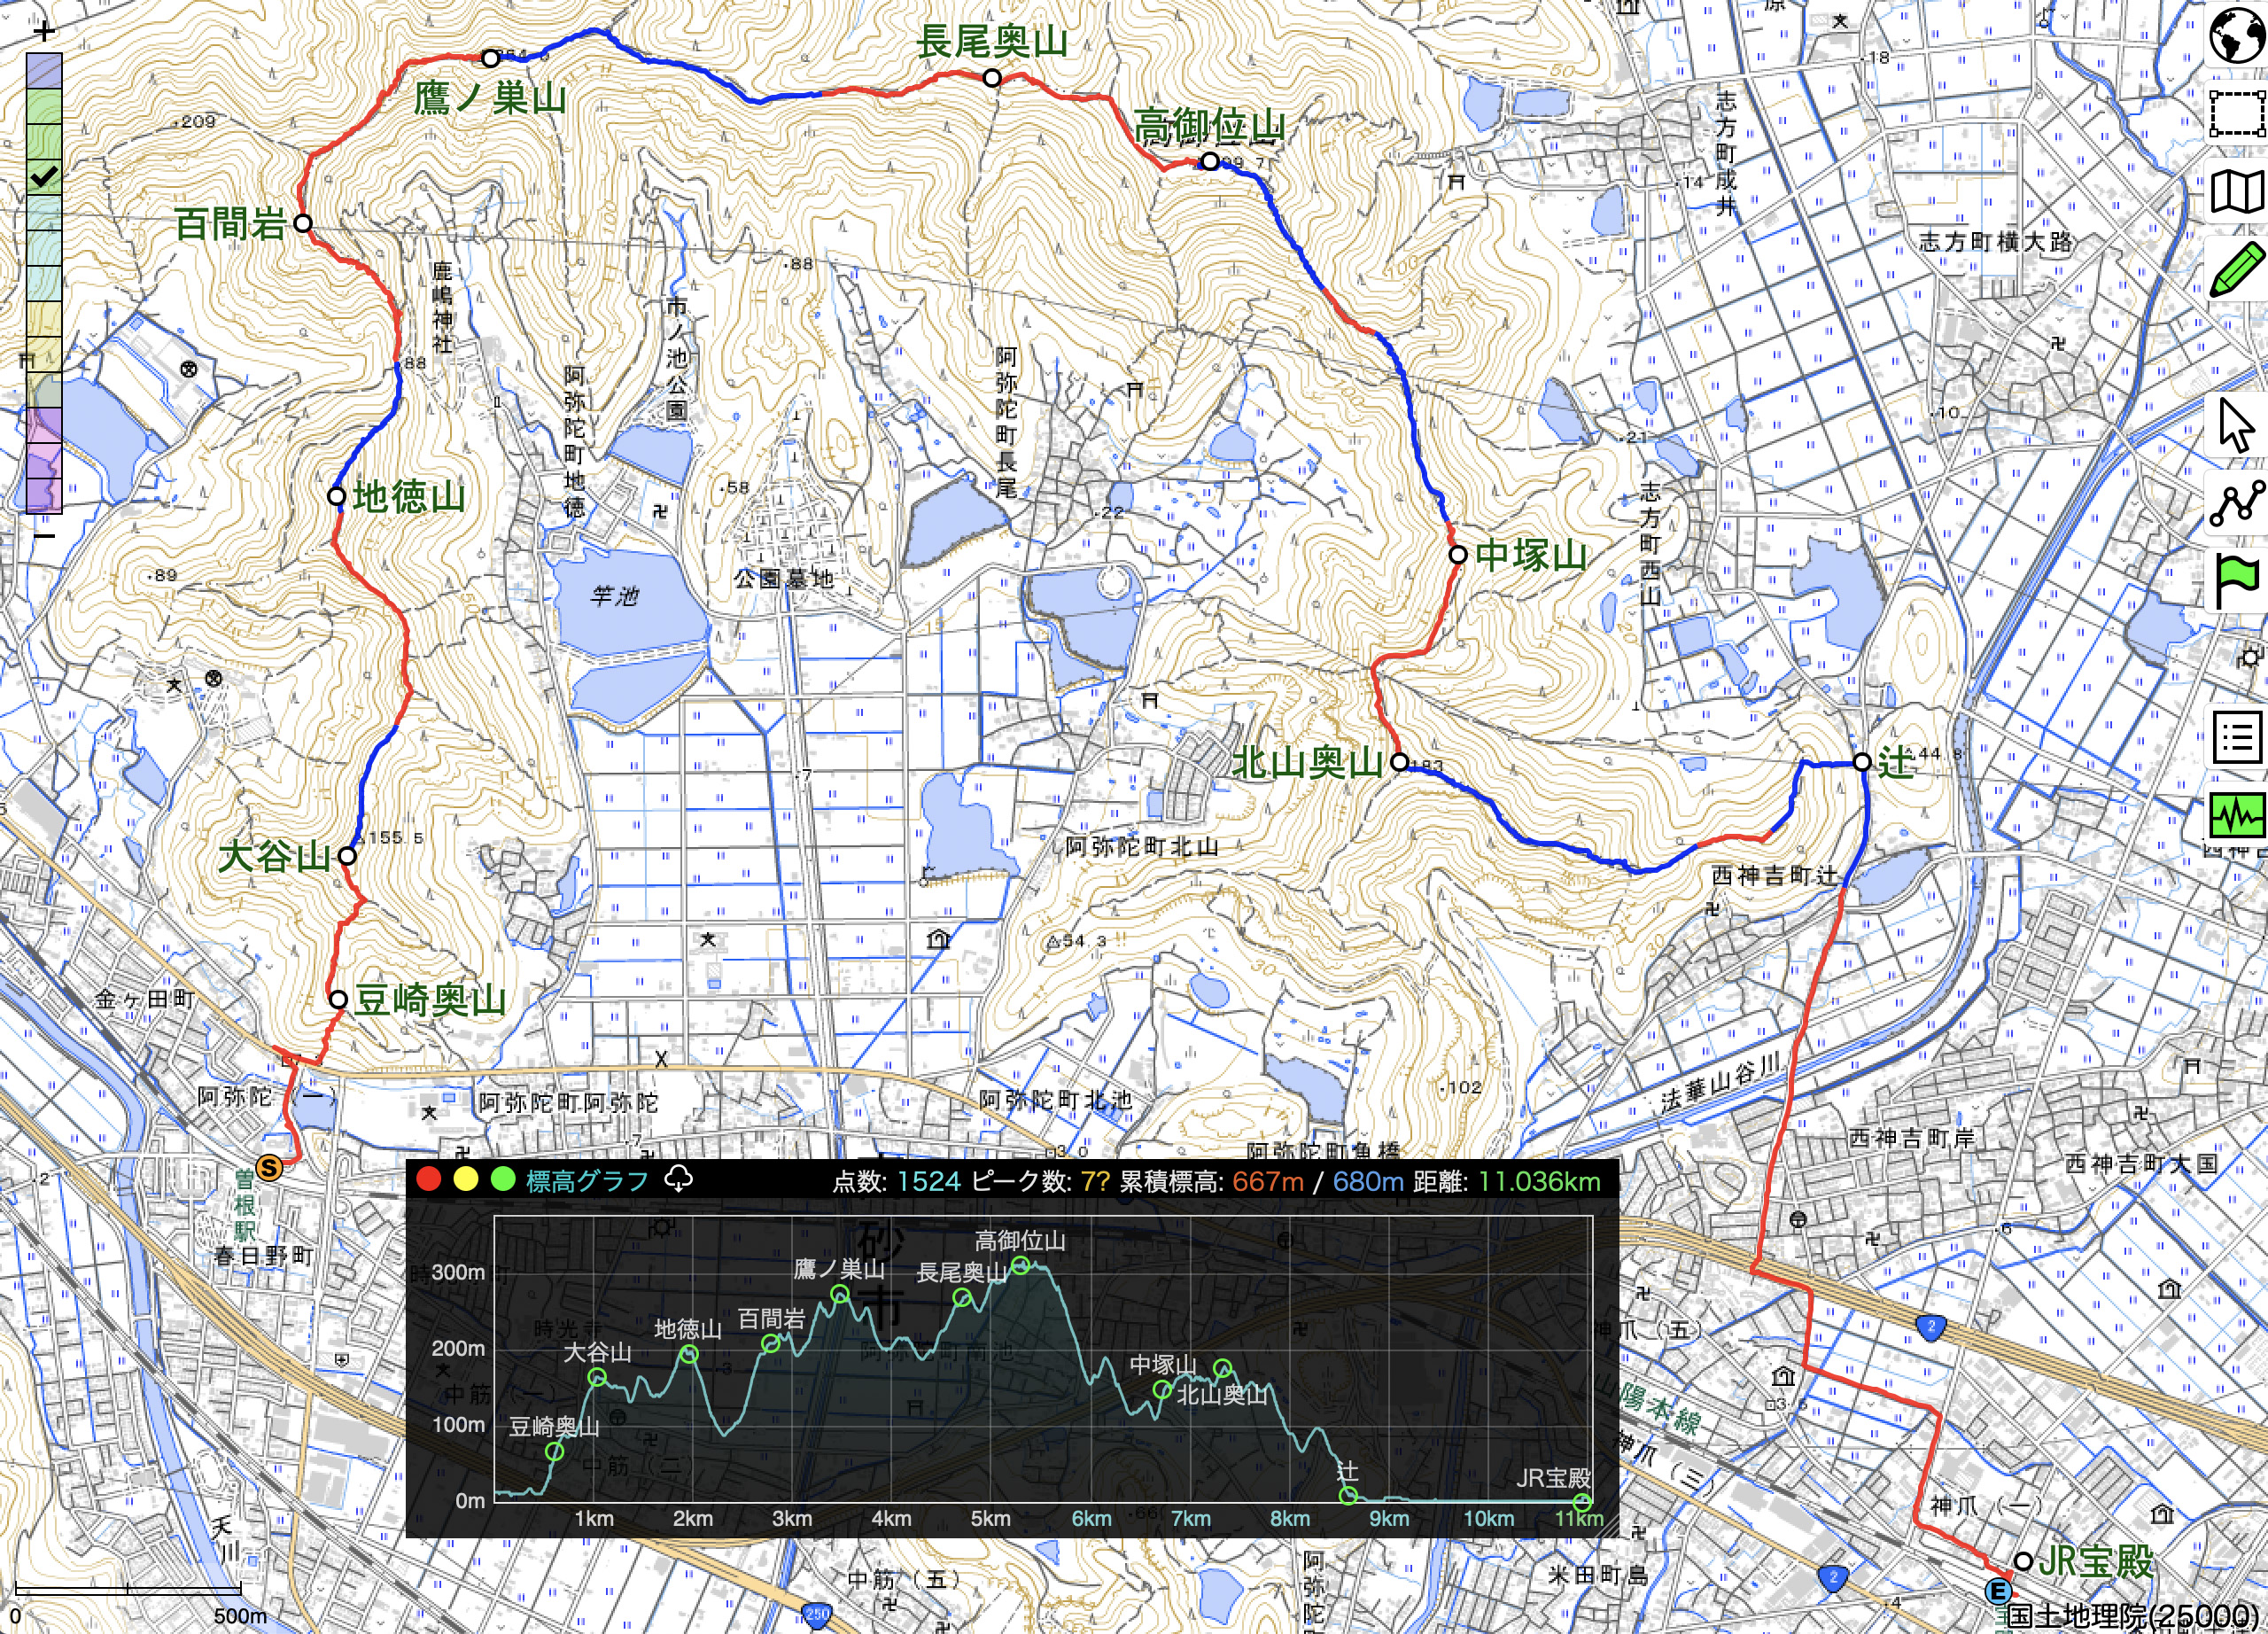This screenshot has height=1634, width=2268.
Task: Select the green flag marker tool
Action: coord(2236,581)
